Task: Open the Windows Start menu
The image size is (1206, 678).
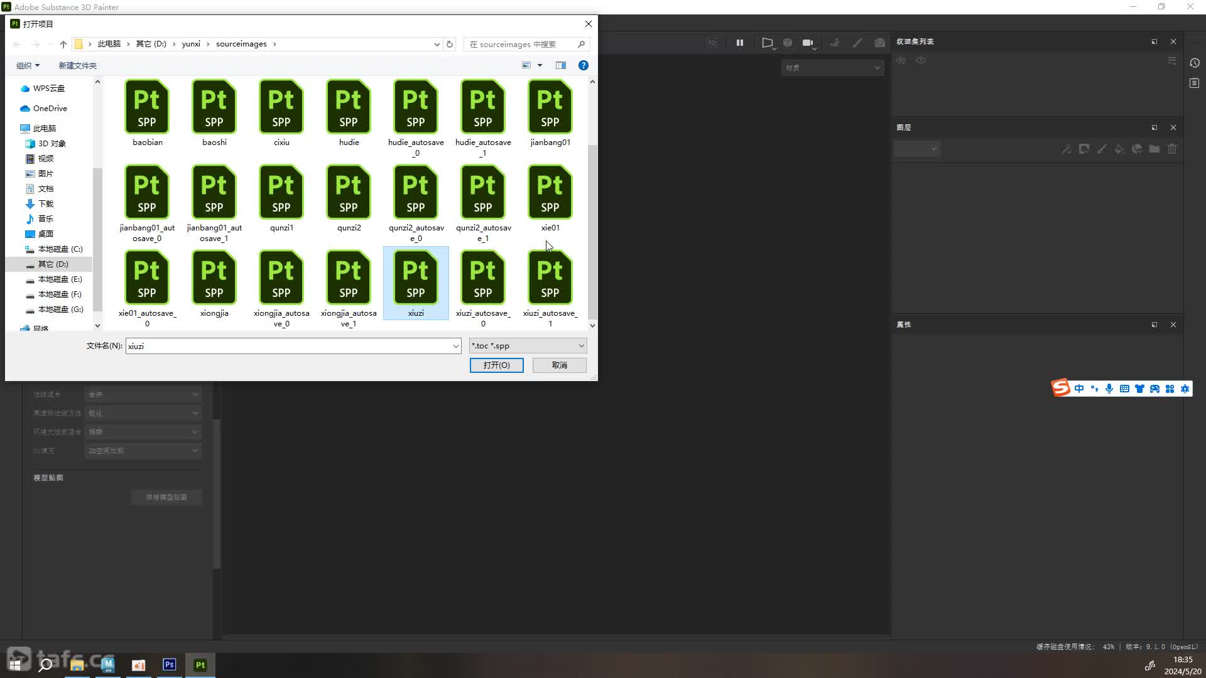Action: point(15,665)
